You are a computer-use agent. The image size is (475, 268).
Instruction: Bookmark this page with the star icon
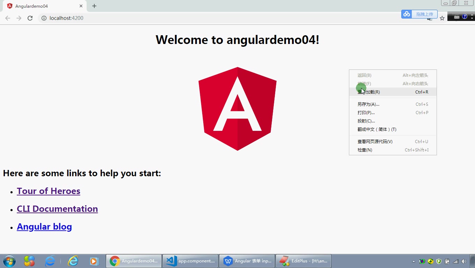(442, 18)
